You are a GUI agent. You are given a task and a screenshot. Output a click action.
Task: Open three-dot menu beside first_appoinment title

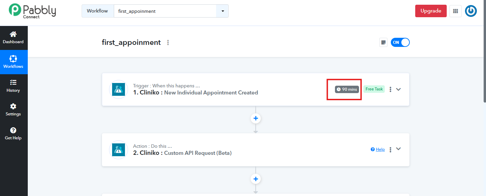168,43
